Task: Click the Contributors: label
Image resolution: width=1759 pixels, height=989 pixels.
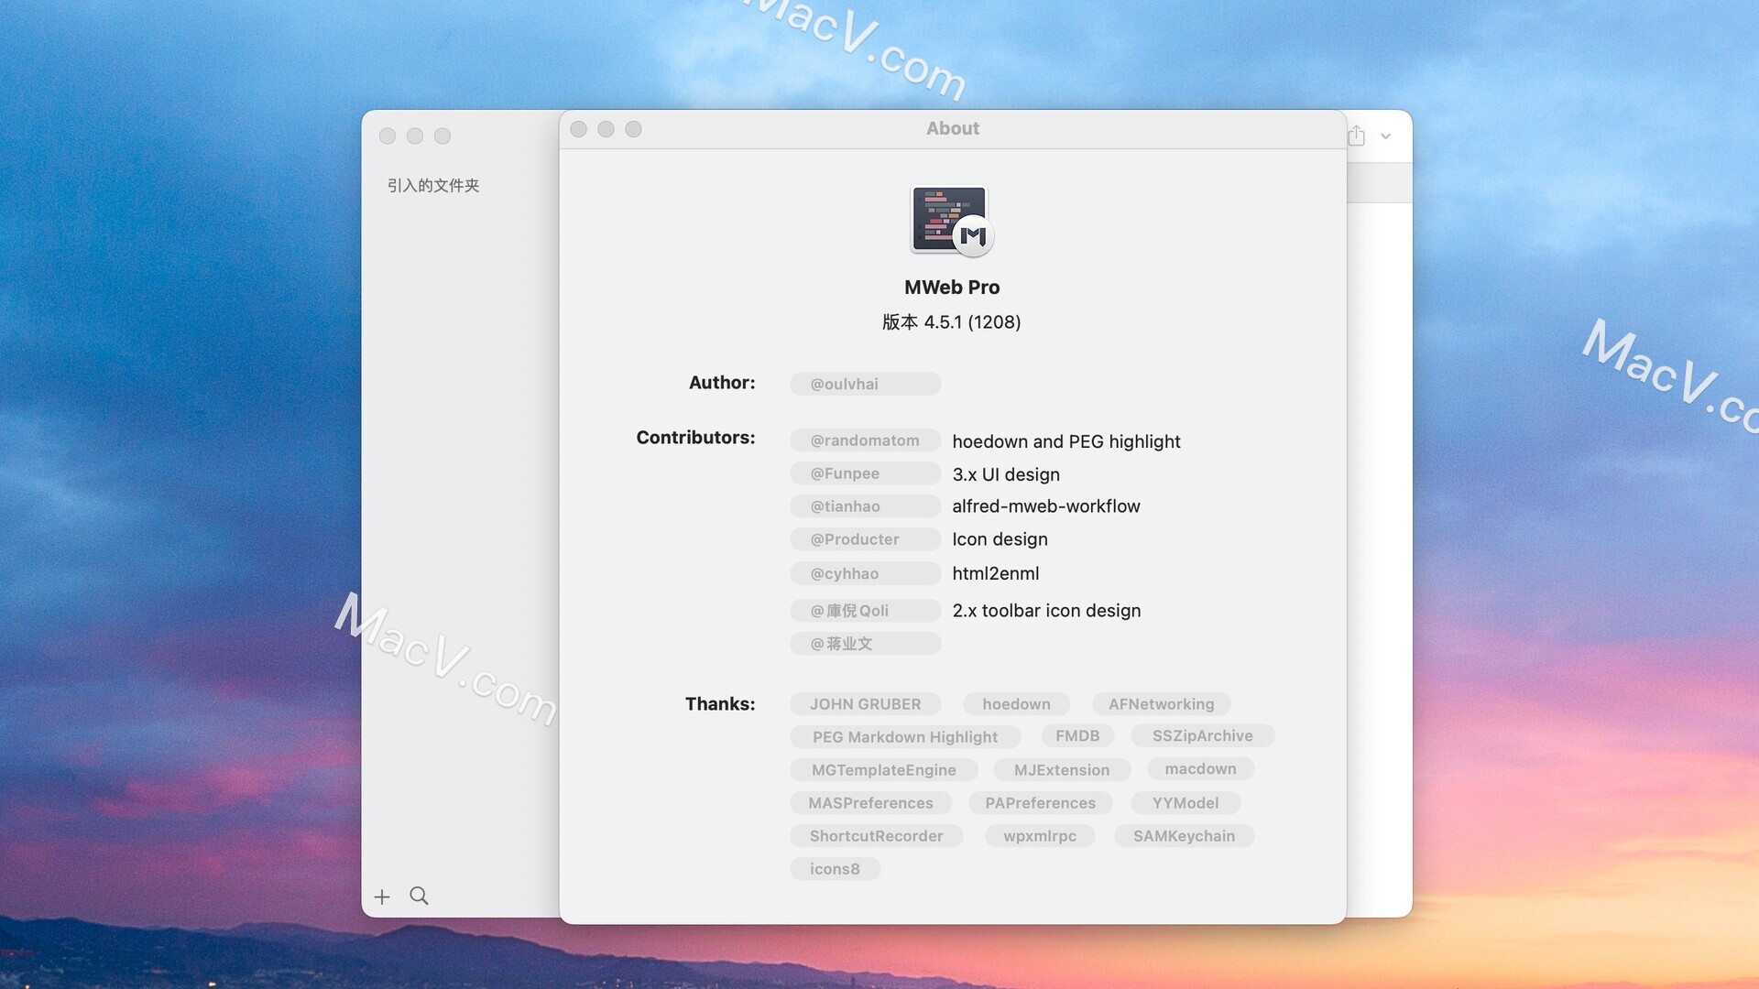Action: click(695, 438)
